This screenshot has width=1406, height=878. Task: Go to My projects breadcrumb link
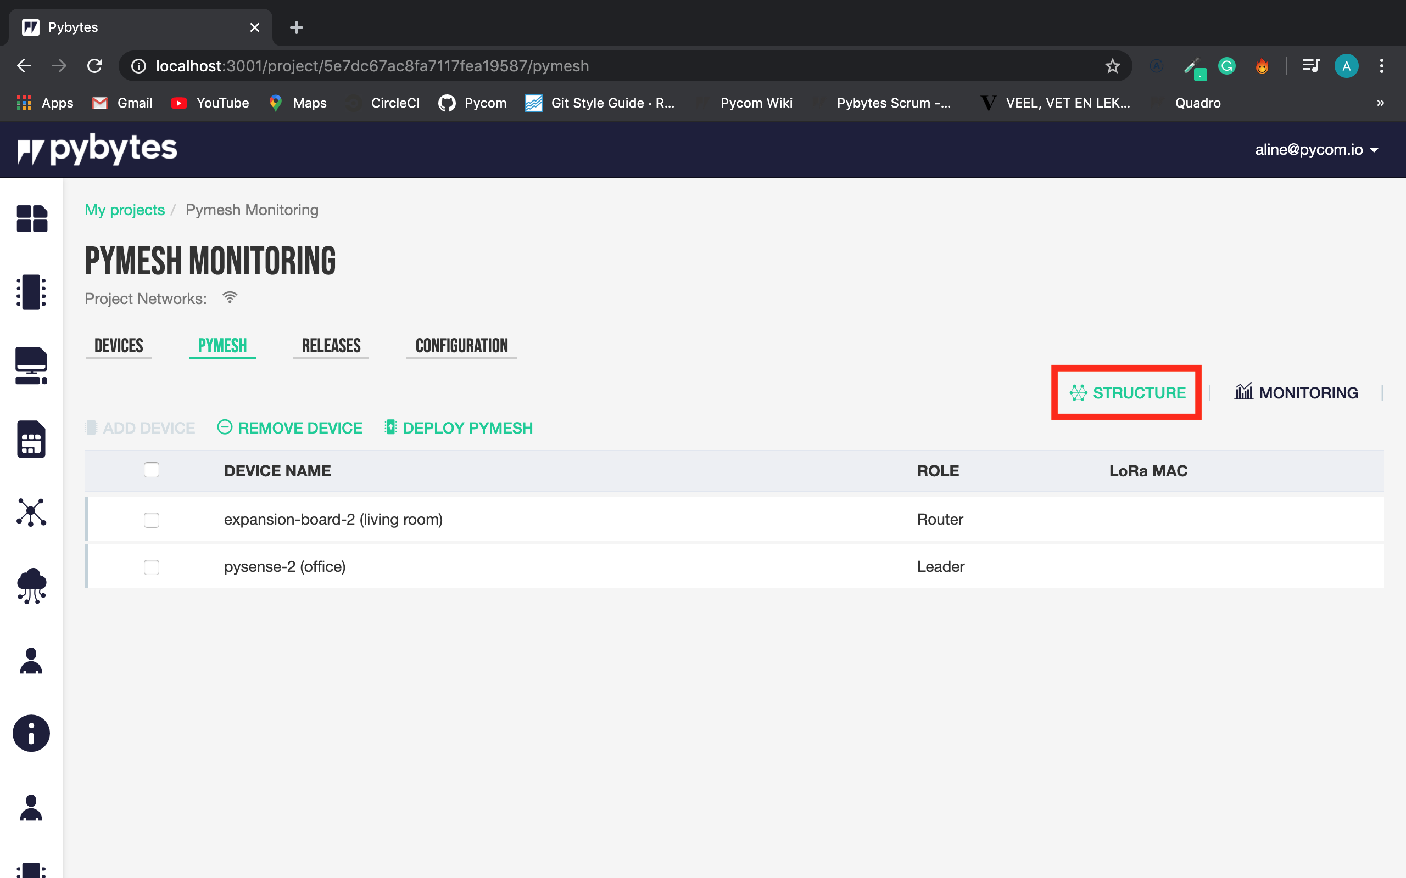coord(125,210)
